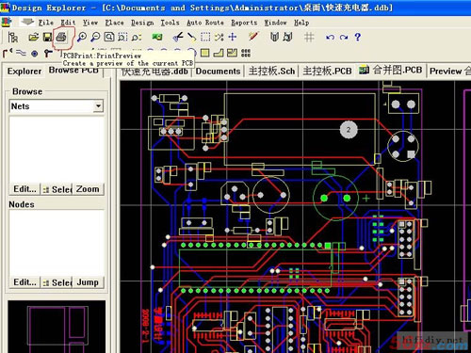Click the Zoom button in Browse panel
471x353 pixels.
tap(89, 189)
